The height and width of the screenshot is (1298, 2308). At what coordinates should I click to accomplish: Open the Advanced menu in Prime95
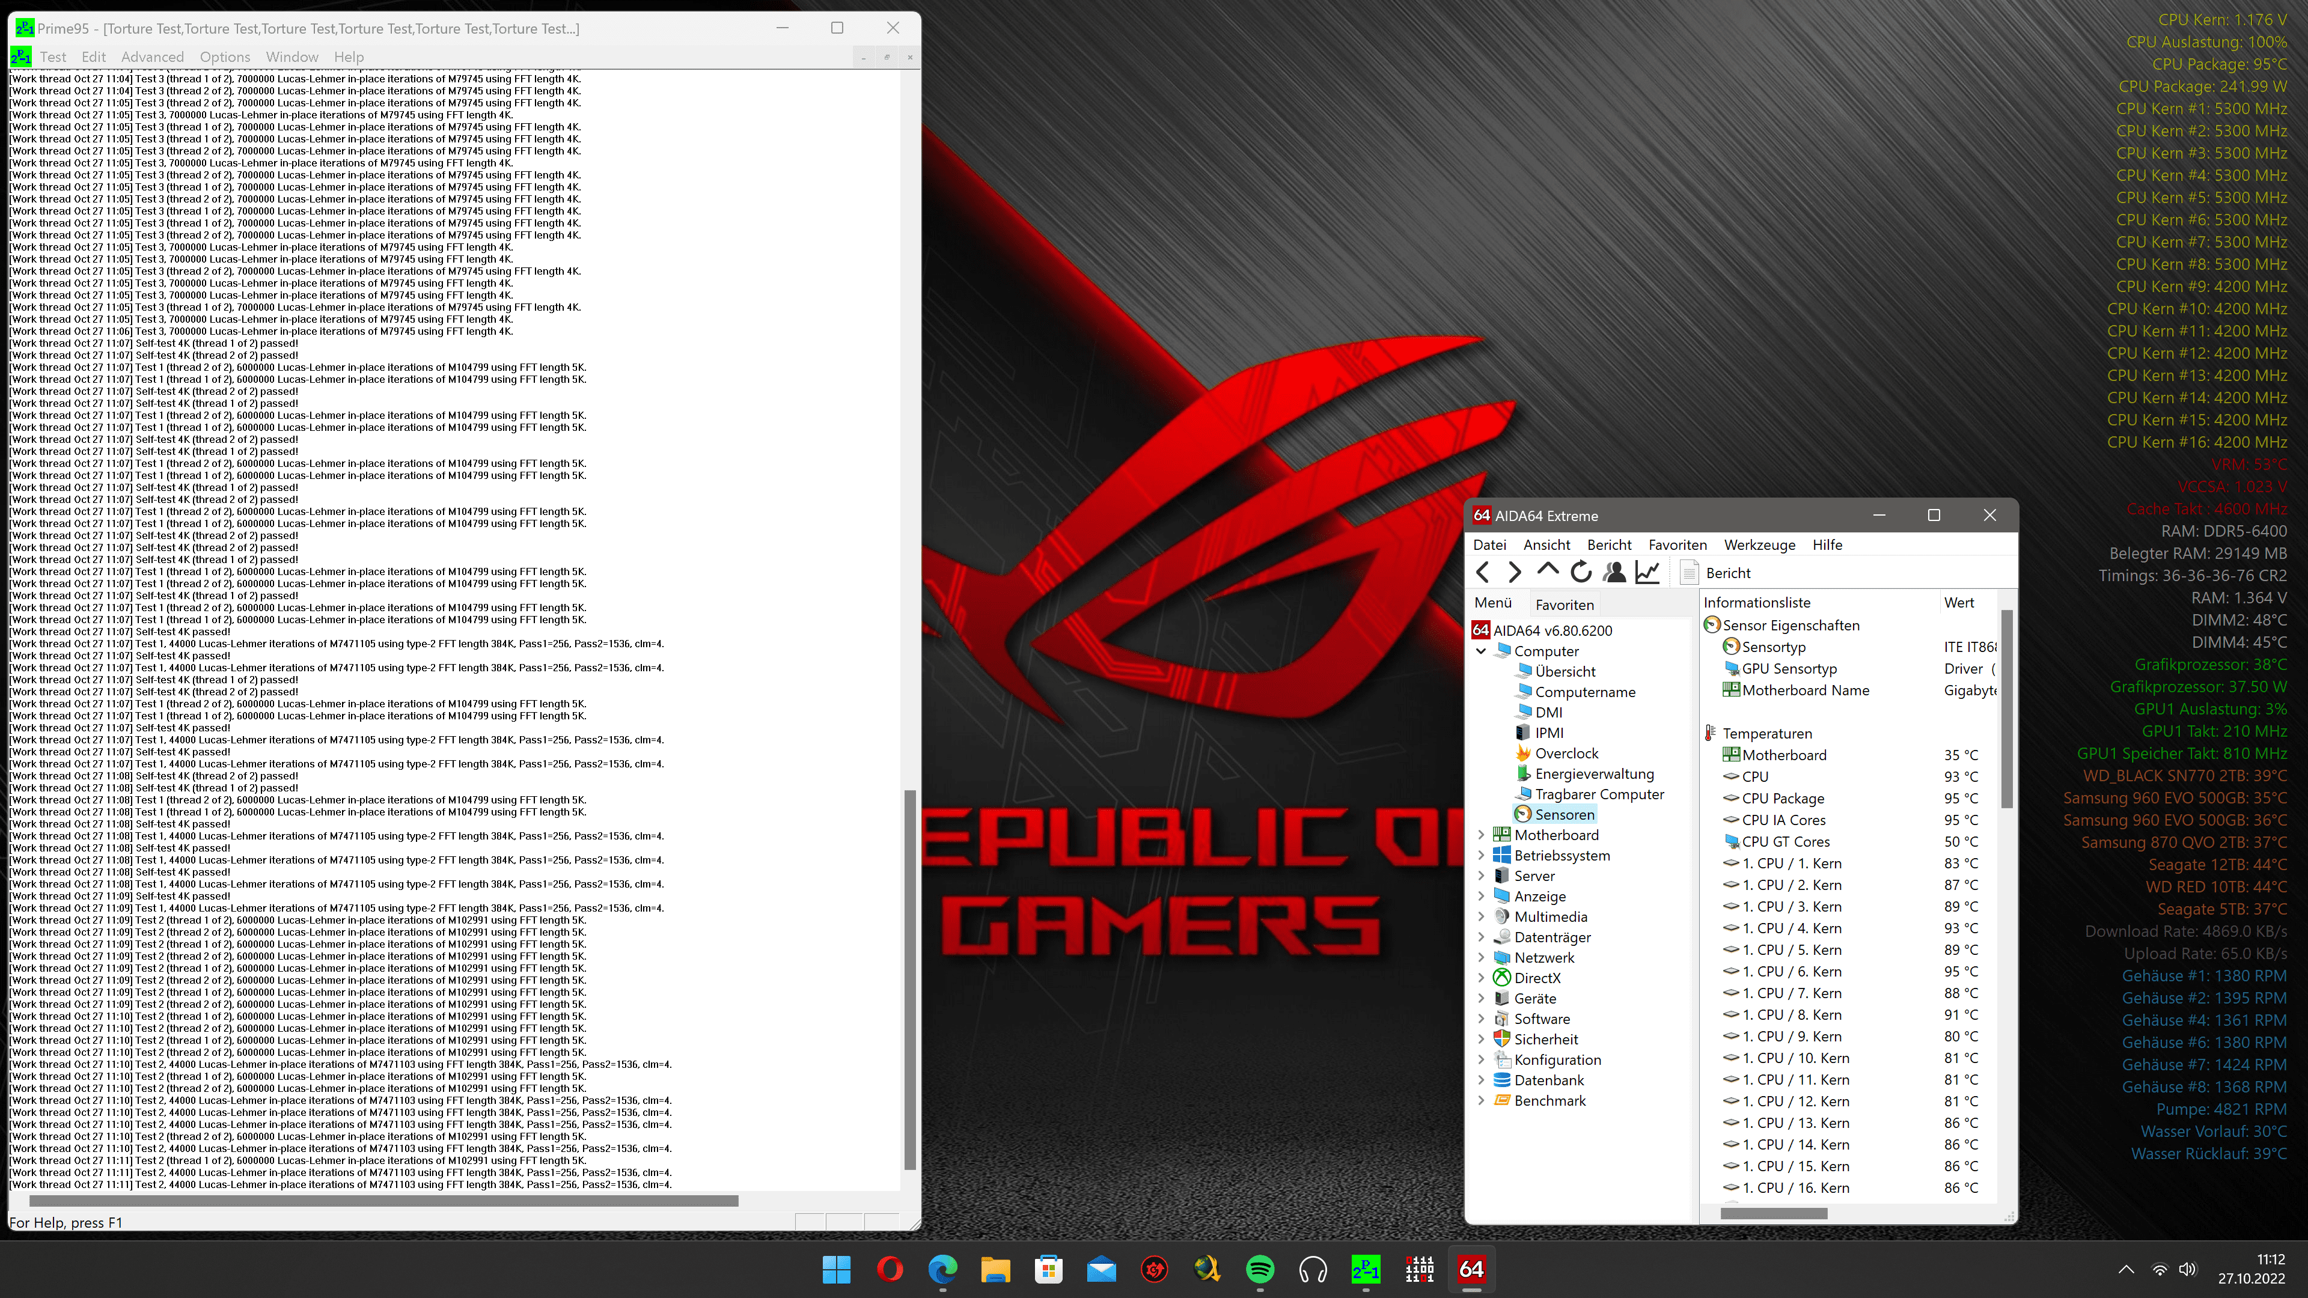pyautogui.click(x=152, y=56)
